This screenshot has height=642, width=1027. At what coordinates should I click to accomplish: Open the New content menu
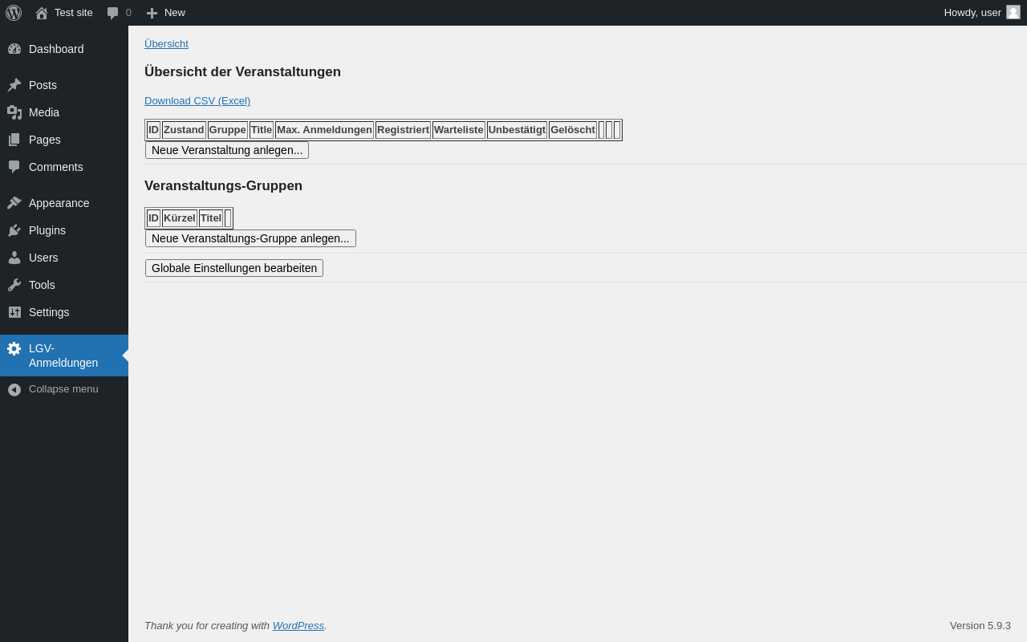(x=165, y=13)
